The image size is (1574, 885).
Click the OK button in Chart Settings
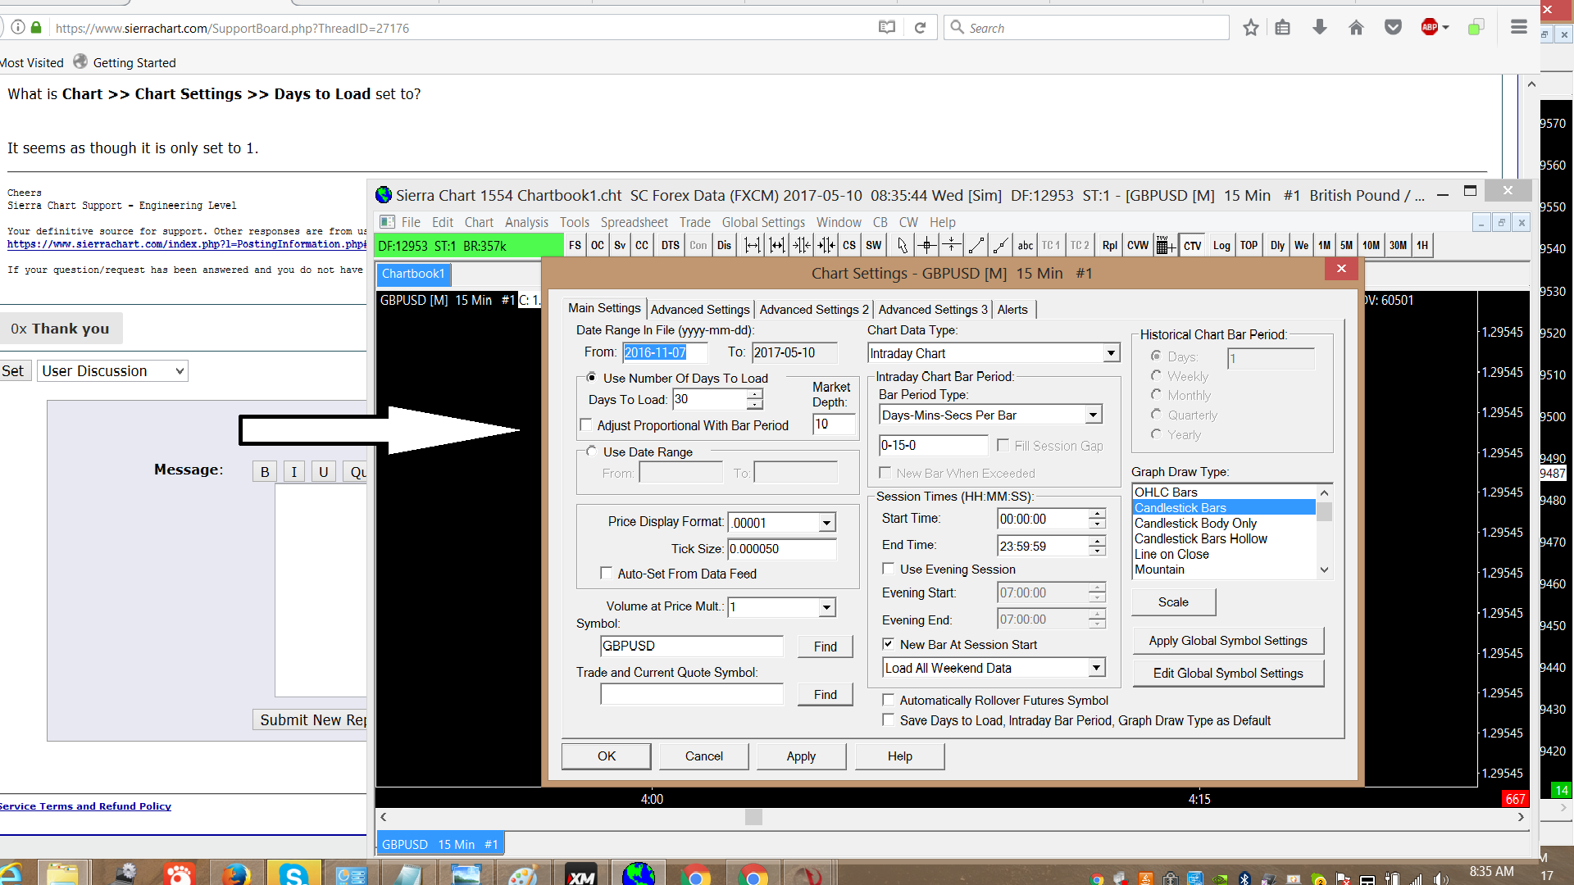click(x=606, y=756)
